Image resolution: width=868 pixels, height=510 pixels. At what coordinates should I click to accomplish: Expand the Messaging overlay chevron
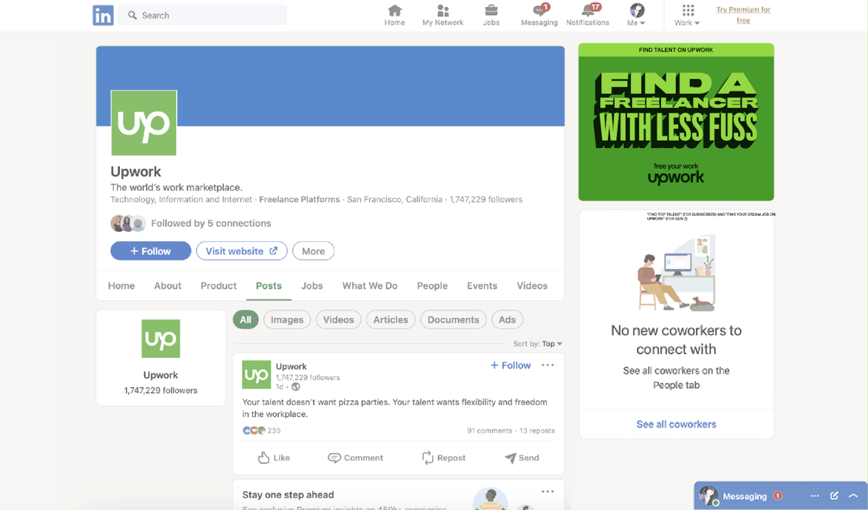853,496
